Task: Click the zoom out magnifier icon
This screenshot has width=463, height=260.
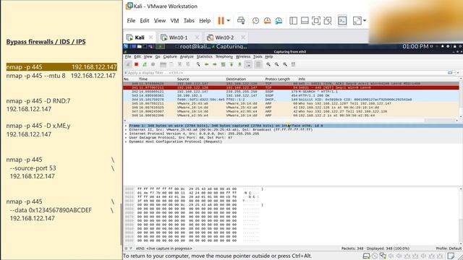Action: (x=276, y=64)
